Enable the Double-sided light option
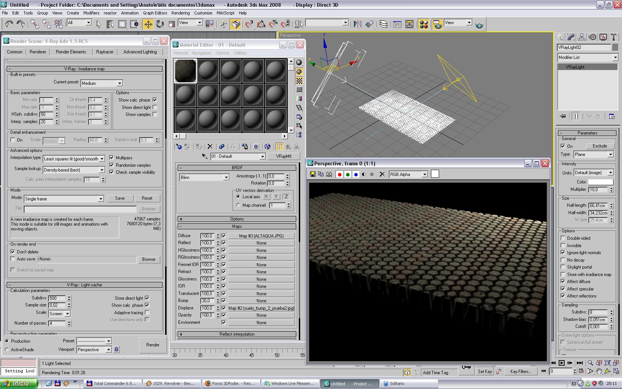This screenshot has width=622, height=389. 563,238
